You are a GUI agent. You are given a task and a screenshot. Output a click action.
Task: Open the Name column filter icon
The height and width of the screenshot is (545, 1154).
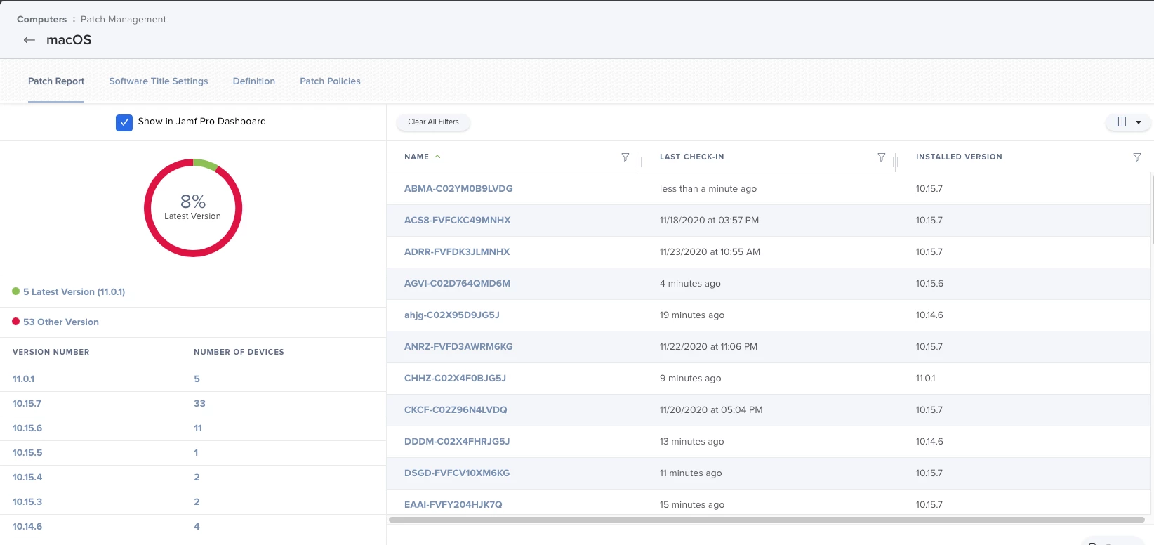[x=625, y=157]
